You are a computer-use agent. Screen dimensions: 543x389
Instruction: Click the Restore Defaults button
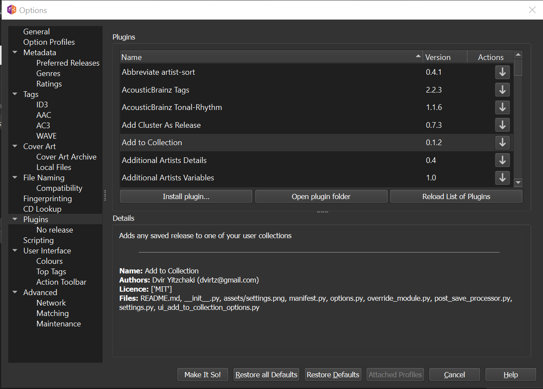point(333,375)
